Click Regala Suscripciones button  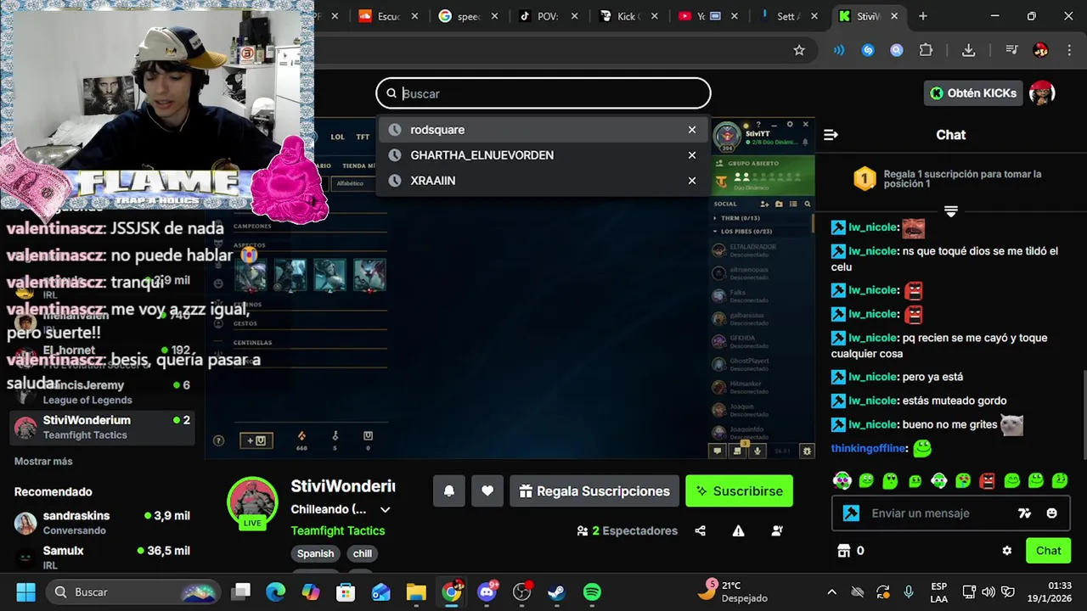click(594, 491)
